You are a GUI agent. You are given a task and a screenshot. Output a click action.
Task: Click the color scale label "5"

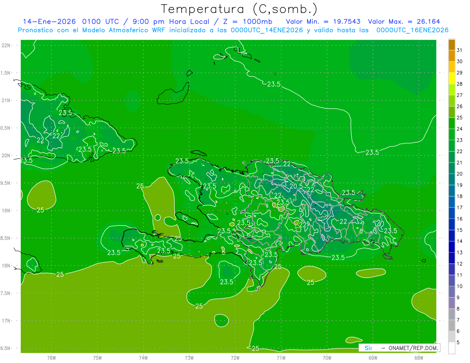point(459,342)
